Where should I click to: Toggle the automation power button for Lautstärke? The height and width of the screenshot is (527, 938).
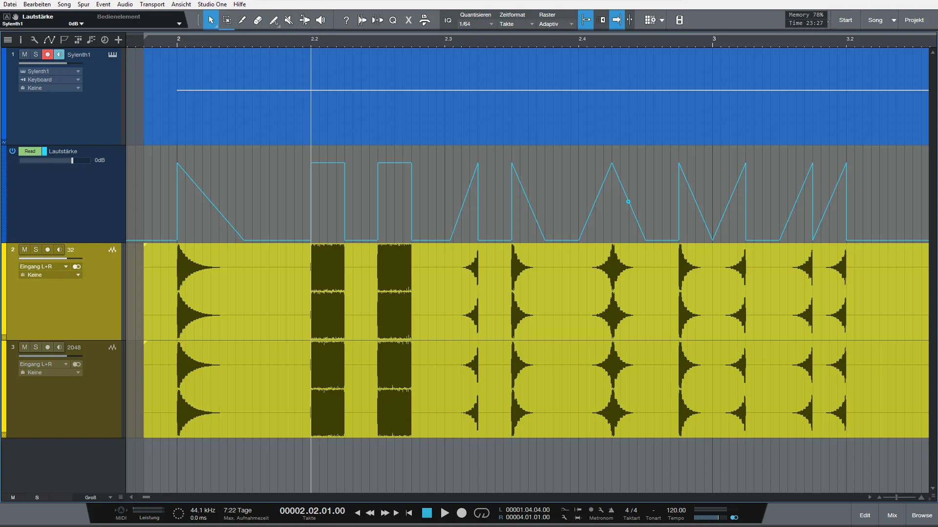tap(12, 151)
